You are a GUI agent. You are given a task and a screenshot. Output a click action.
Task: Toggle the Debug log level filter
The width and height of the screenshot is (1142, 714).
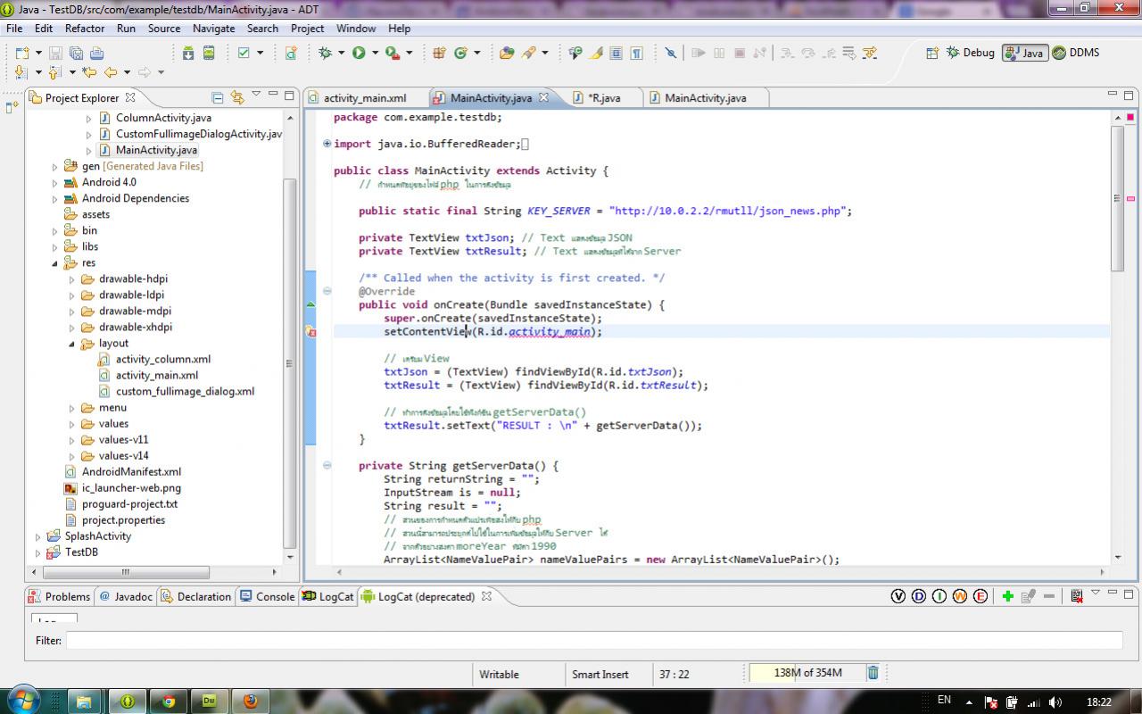tap(919, 596)
